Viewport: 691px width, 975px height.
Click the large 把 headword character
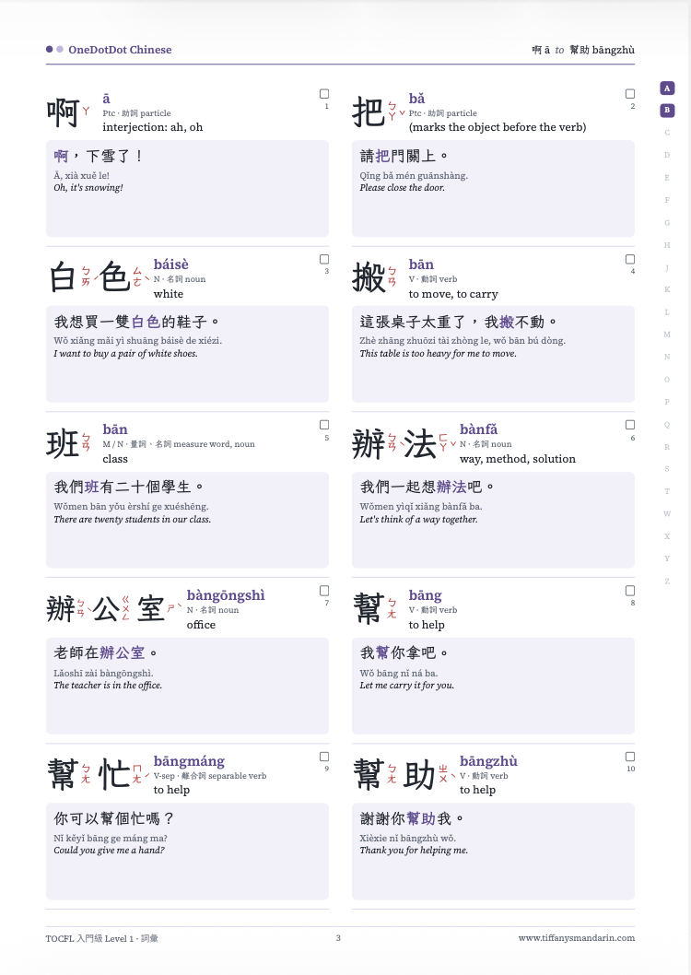point(369,112)
